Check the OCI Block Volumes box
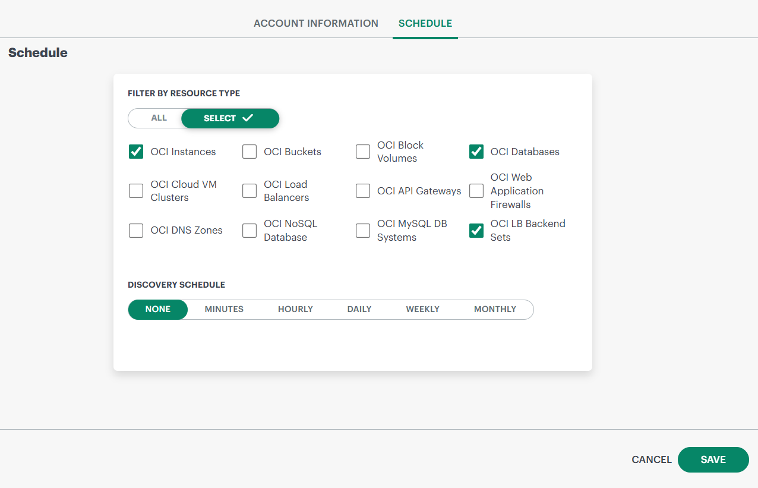The image size is (758, 488). pyautogui.click(x=363, y=152)
